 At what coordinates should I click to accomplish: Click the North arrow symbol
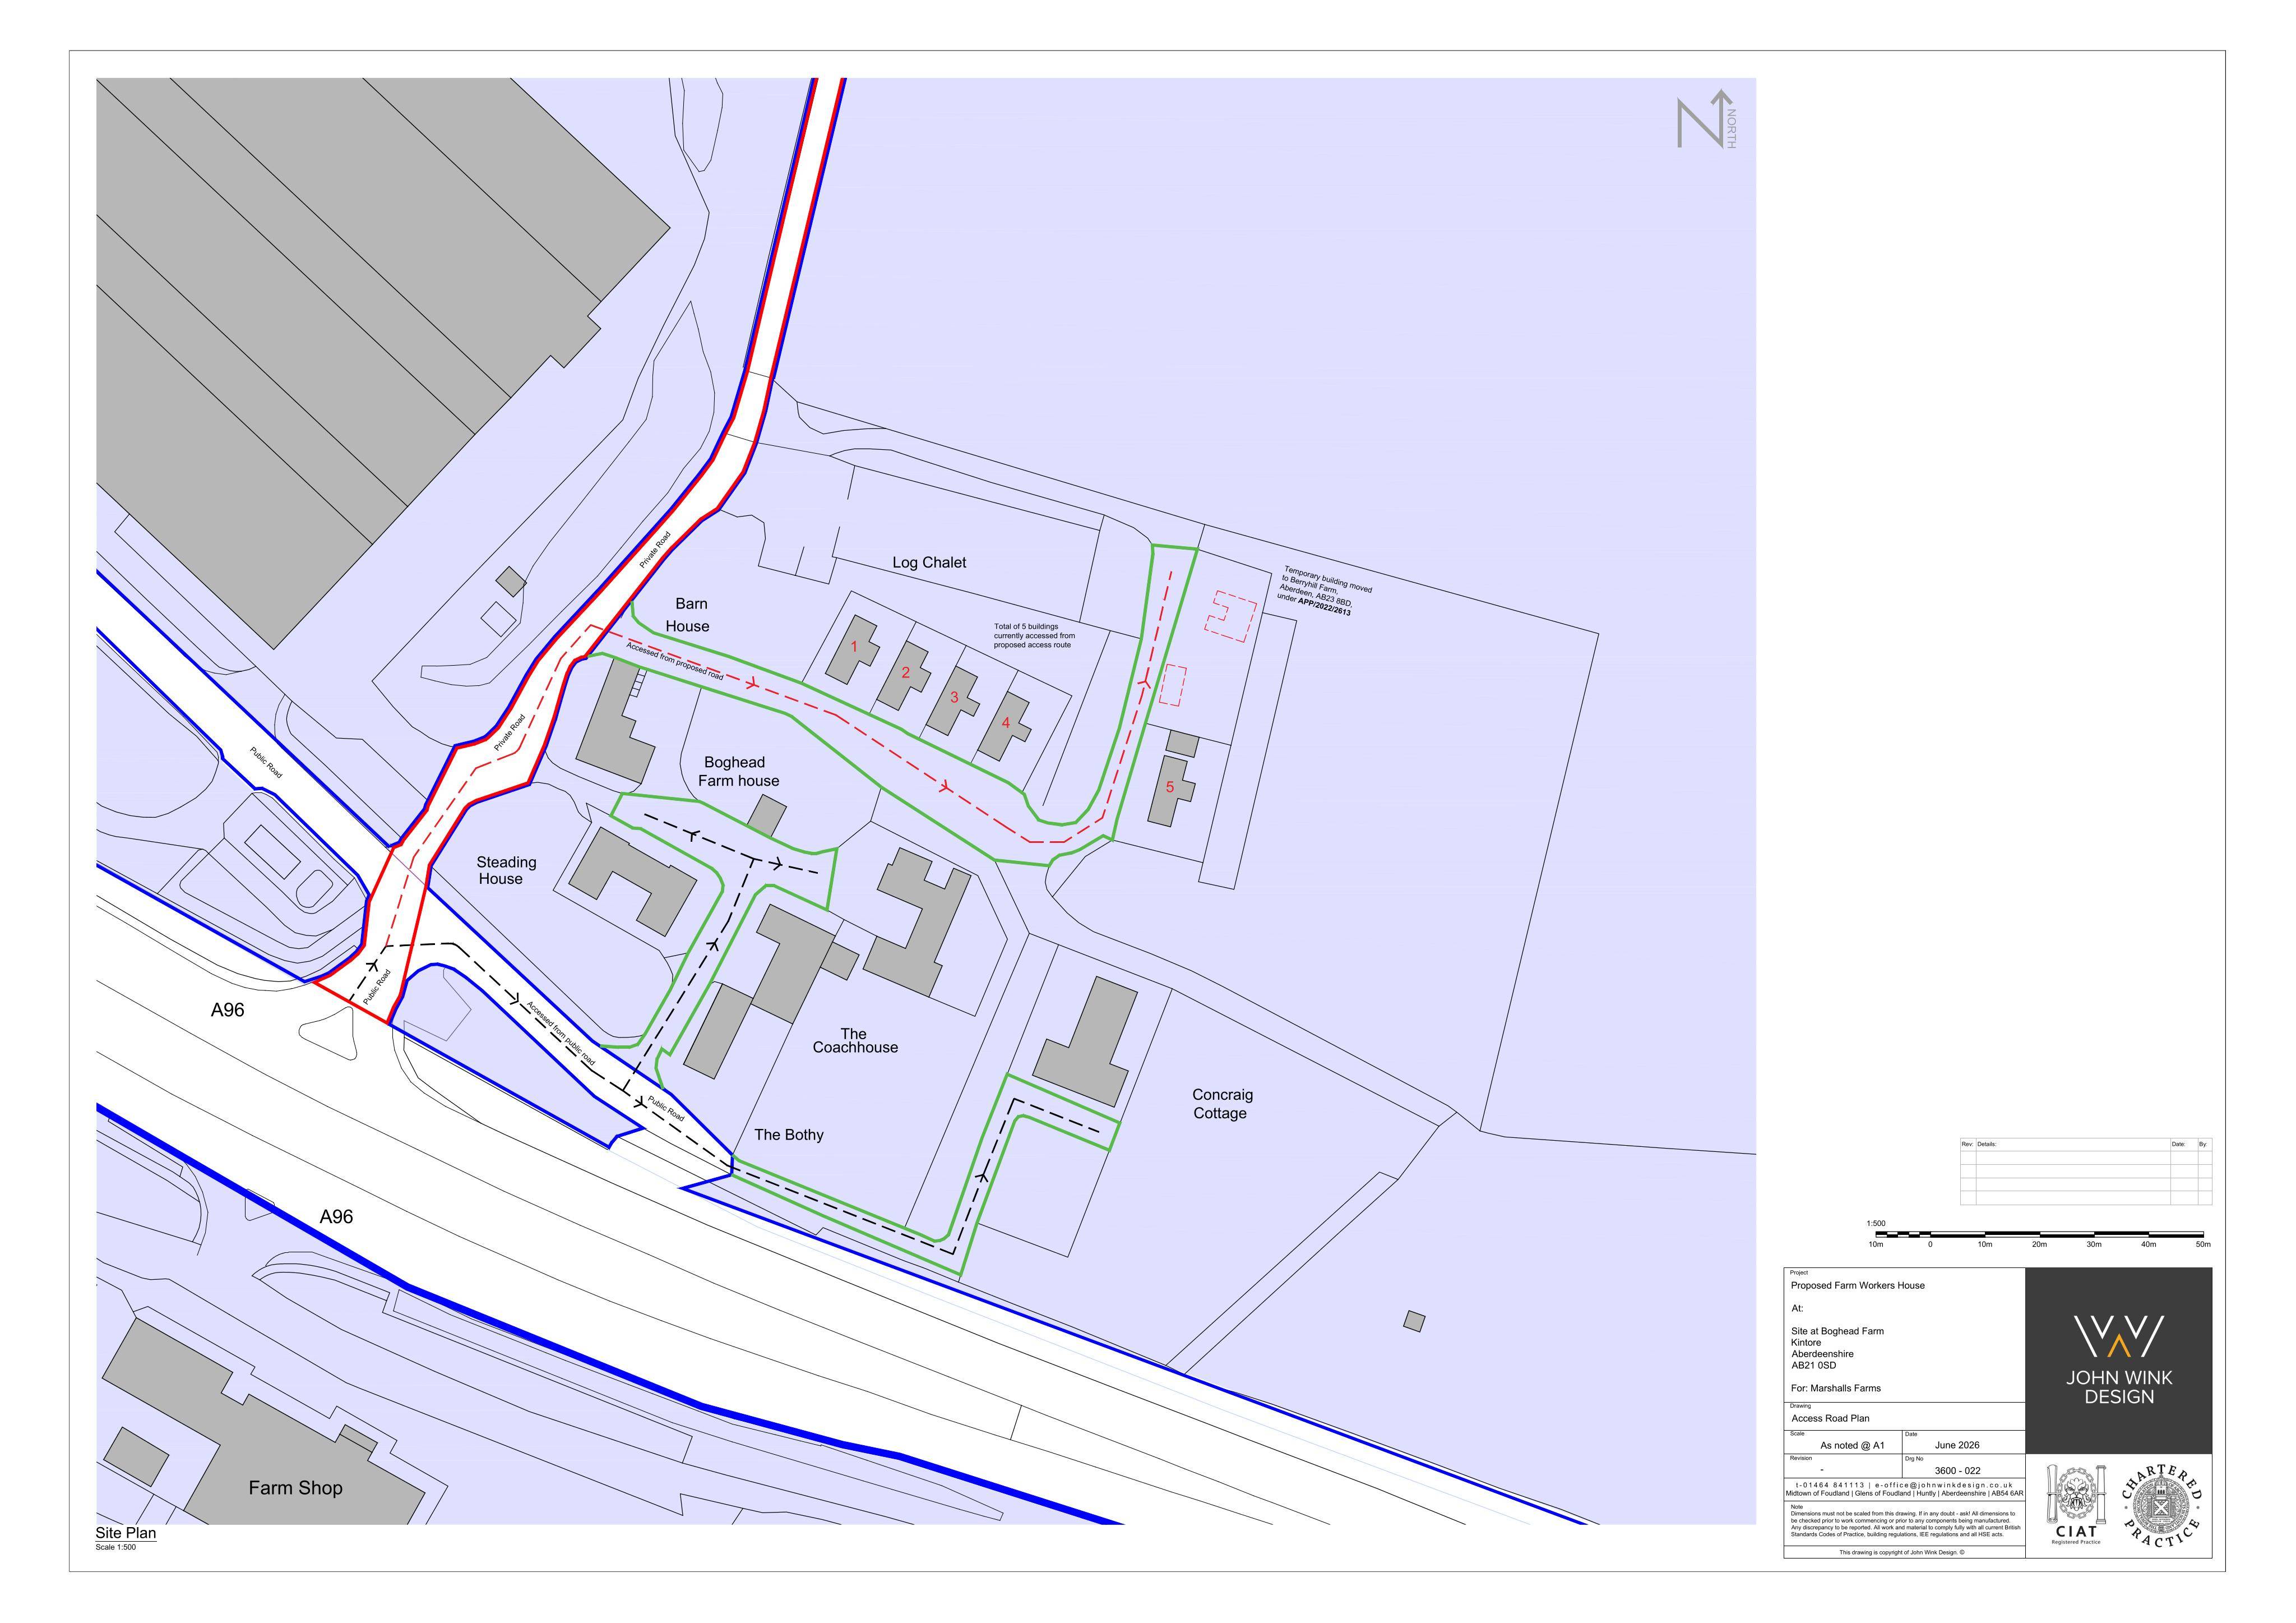tap(1706, 120)
